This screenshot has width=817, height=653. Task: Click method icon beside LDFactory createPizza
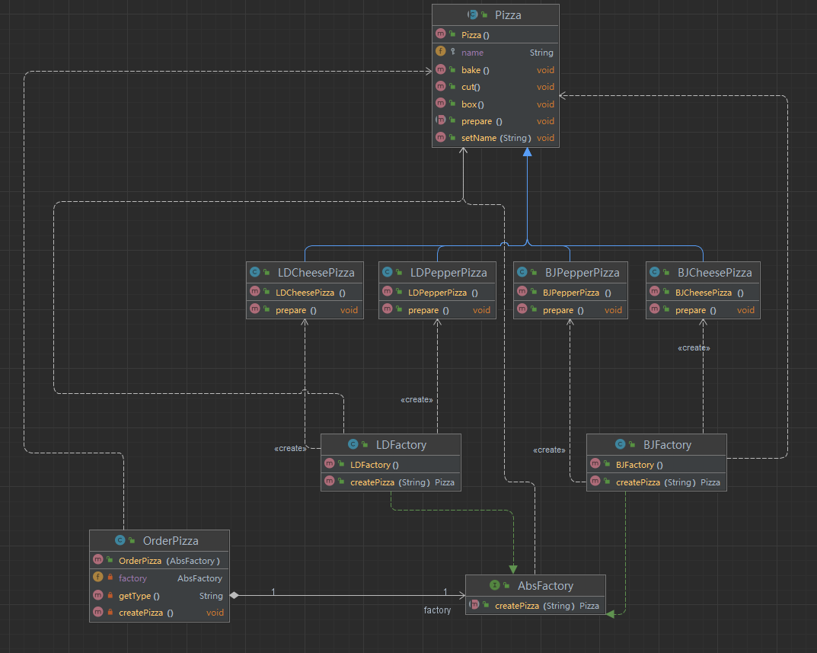329,481
